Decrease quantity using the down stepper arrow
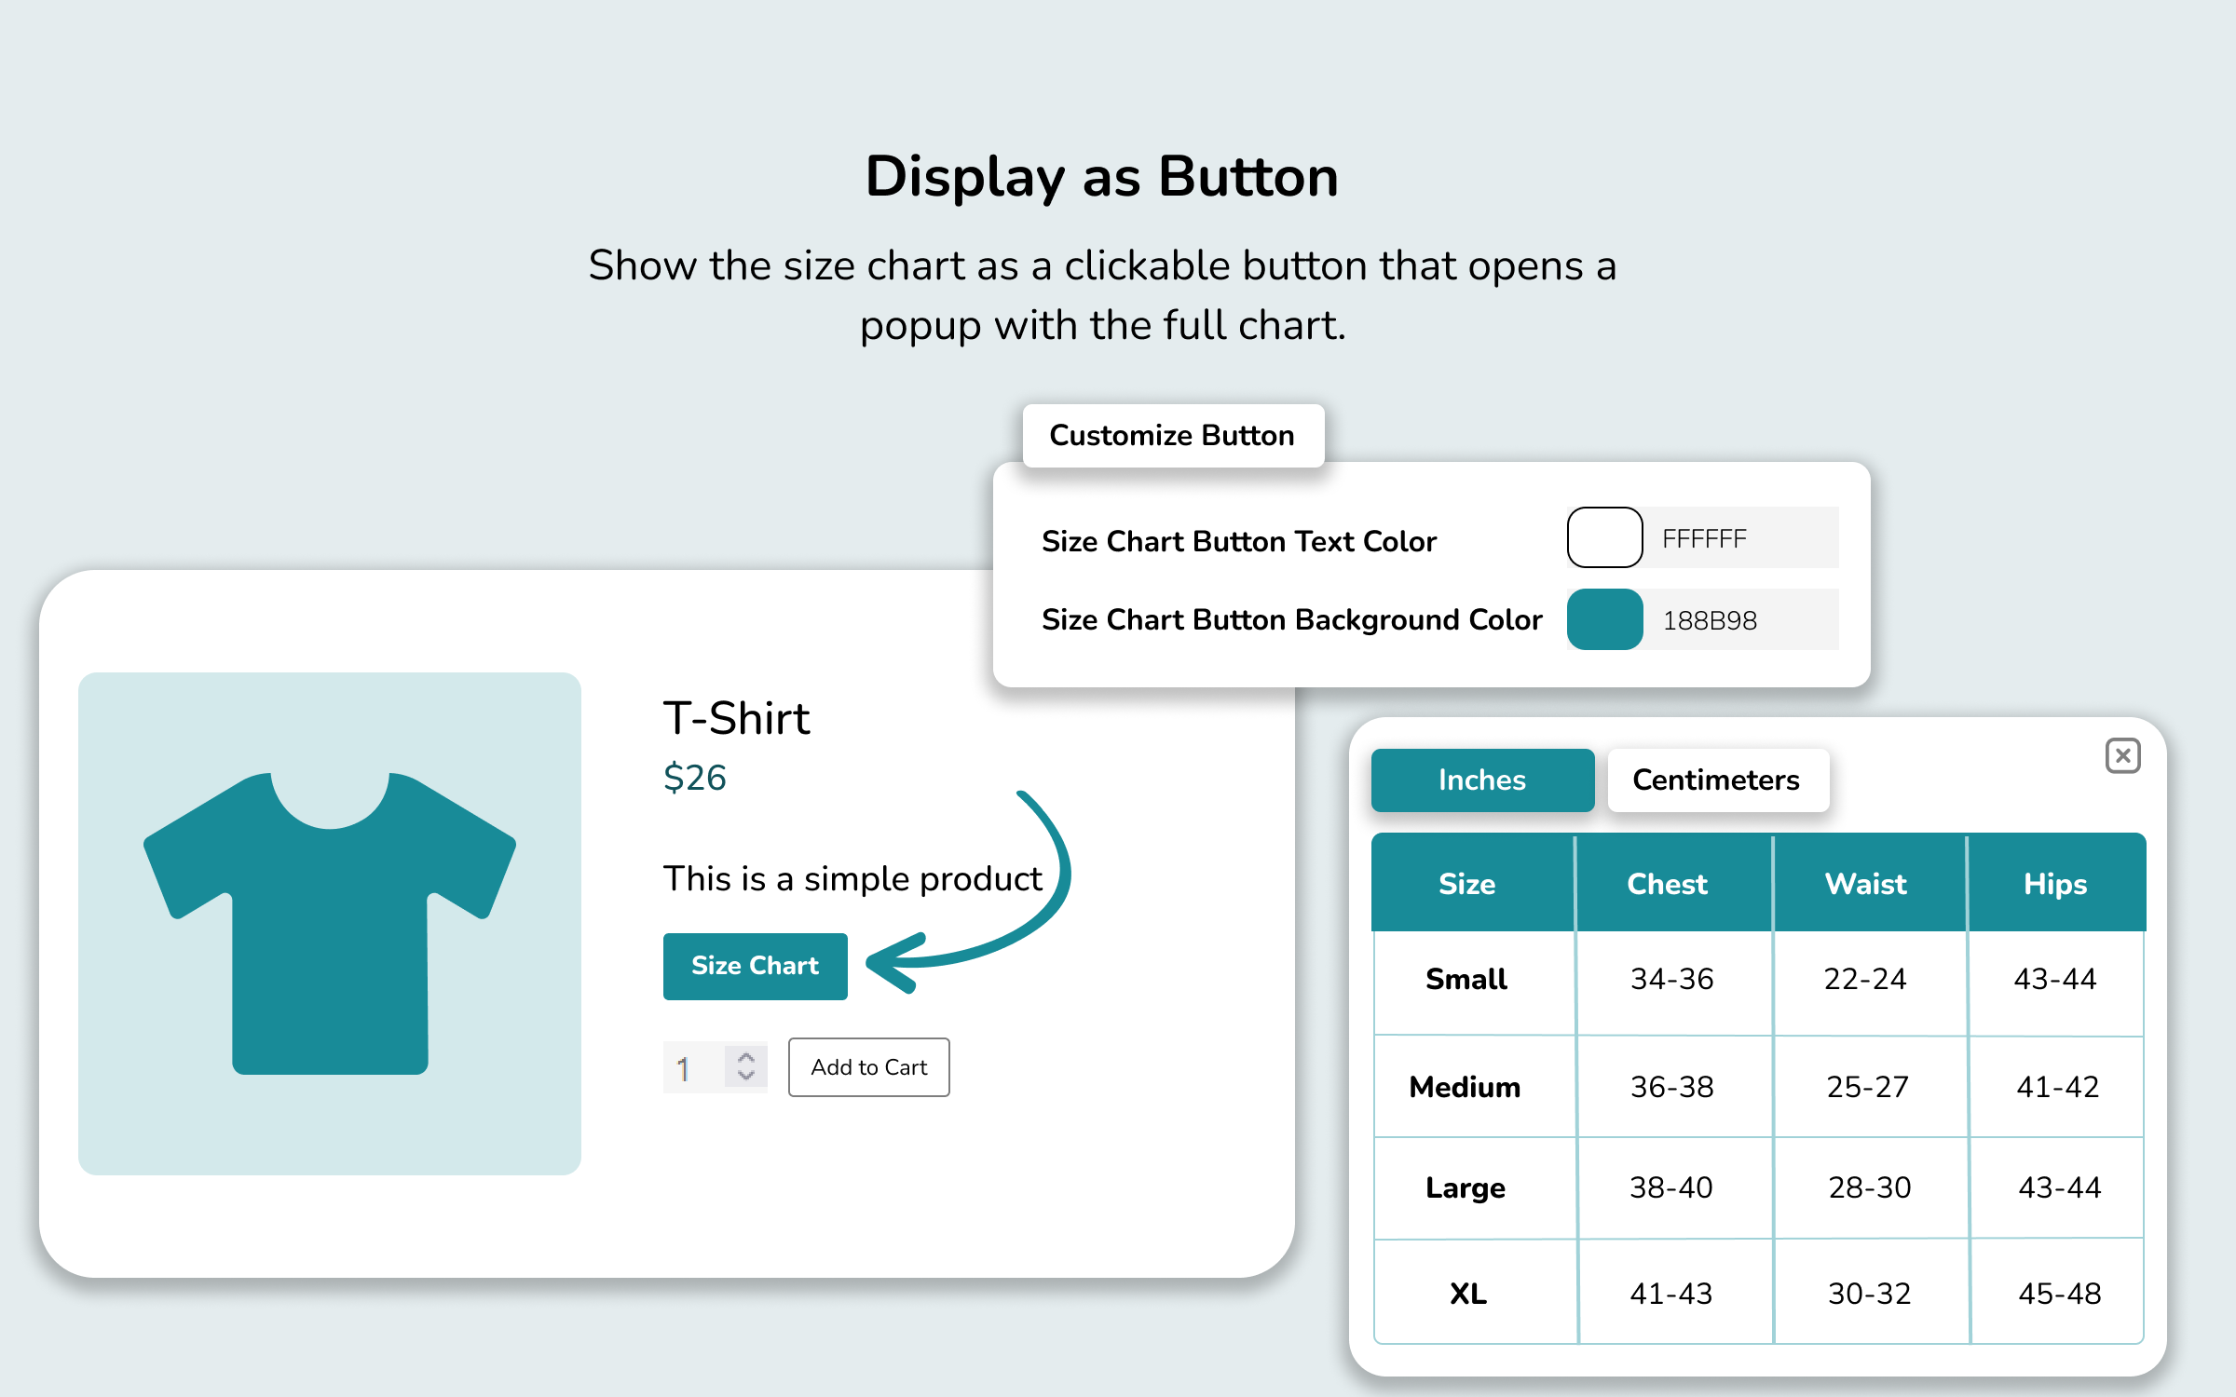Image resolution: width=2236 pixels, height=1397 pixels. coord(745,1078)
